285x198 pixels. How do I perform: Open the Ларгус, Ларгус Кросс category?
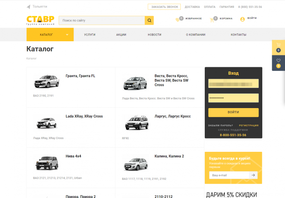pyautogui.click(x=172, y=116)
